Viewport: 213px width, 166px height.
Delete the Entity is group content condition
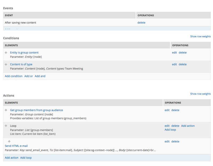[x=183, y=52]
